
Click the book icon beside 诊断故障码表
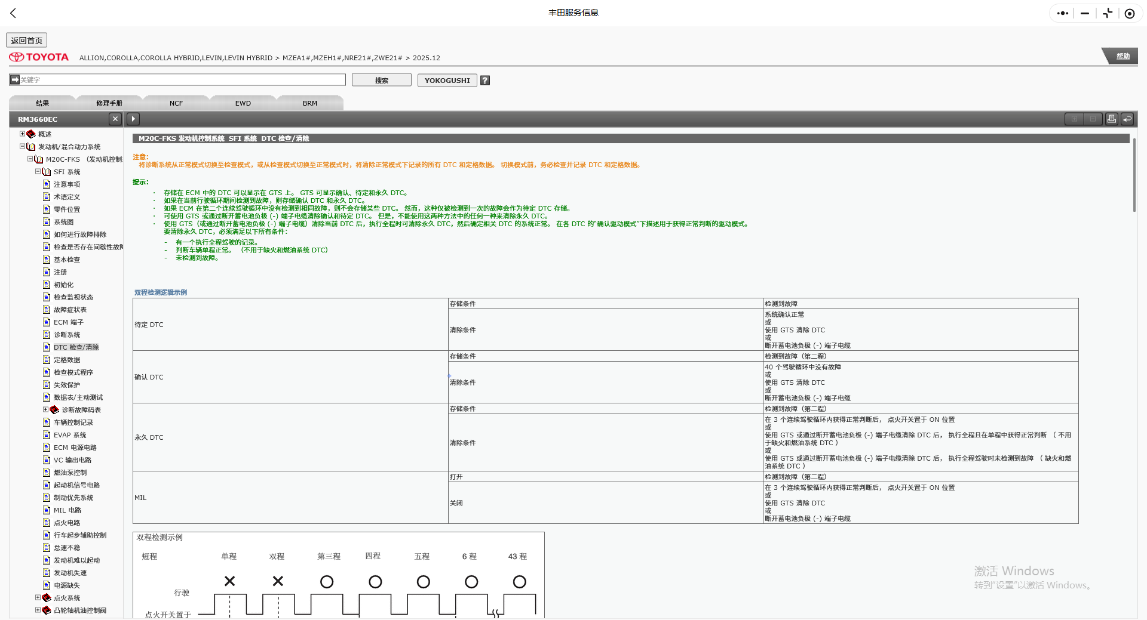[54, 410]
